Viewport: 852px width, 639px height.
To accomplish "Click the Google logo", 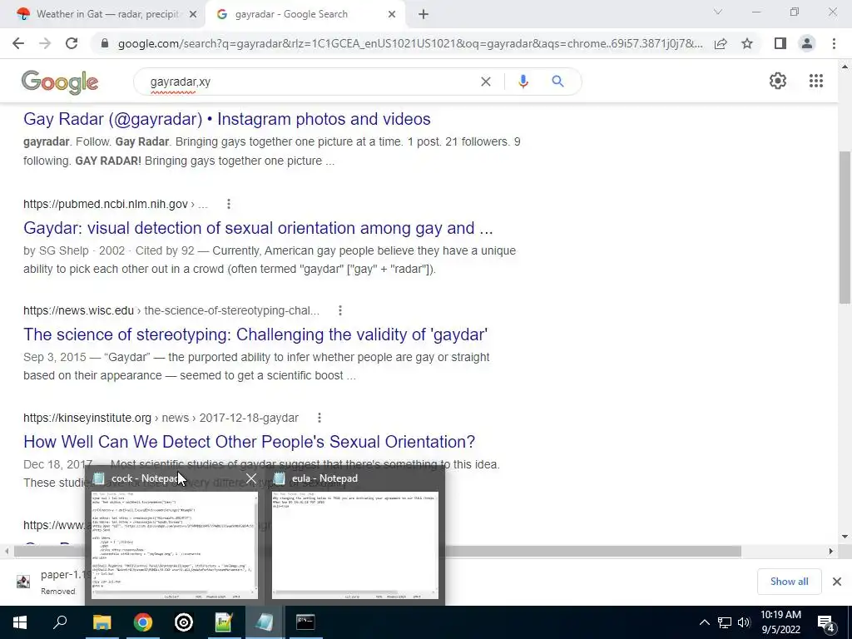I will [x=60, y=82].
